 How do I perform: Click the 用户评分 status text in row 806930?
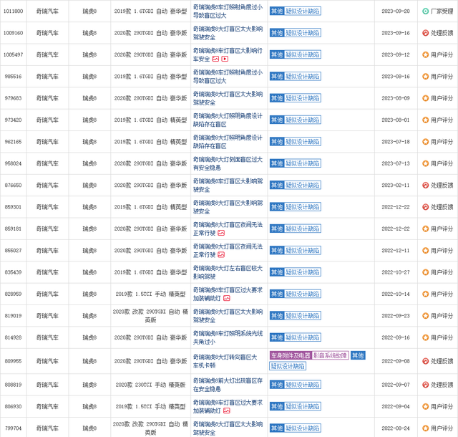coord(442,407)
